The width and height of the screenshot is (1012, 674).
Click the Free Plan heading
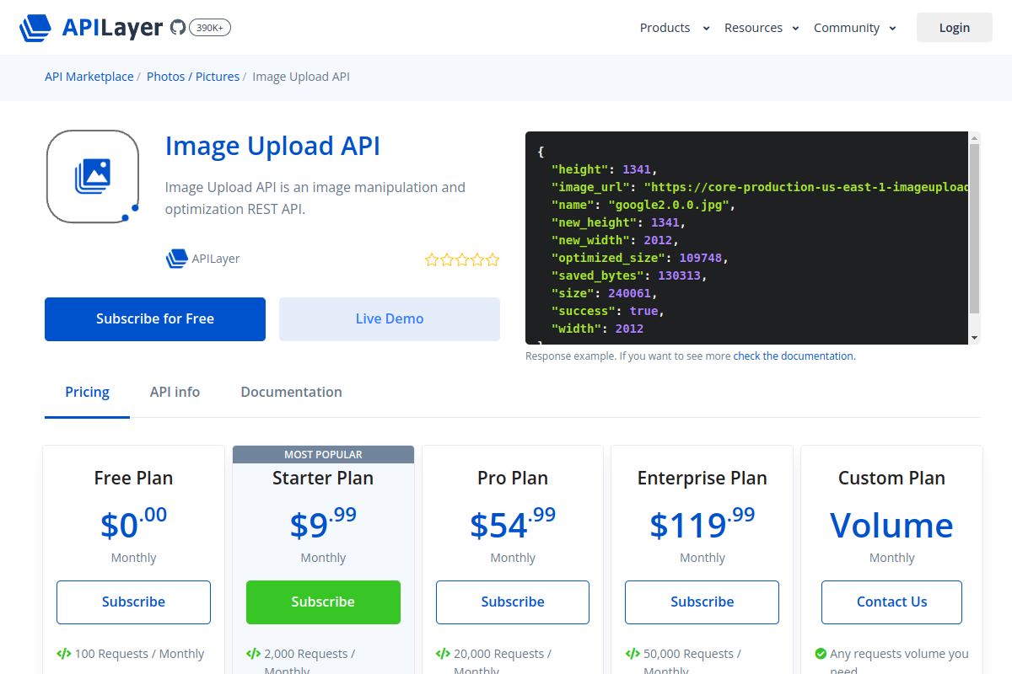tap(133, 479)
